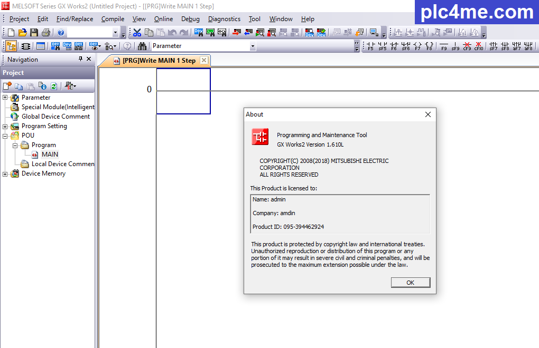Screen dimensions: 539x348
Task: Click OK in the About dialog
Action: point(410,283)
